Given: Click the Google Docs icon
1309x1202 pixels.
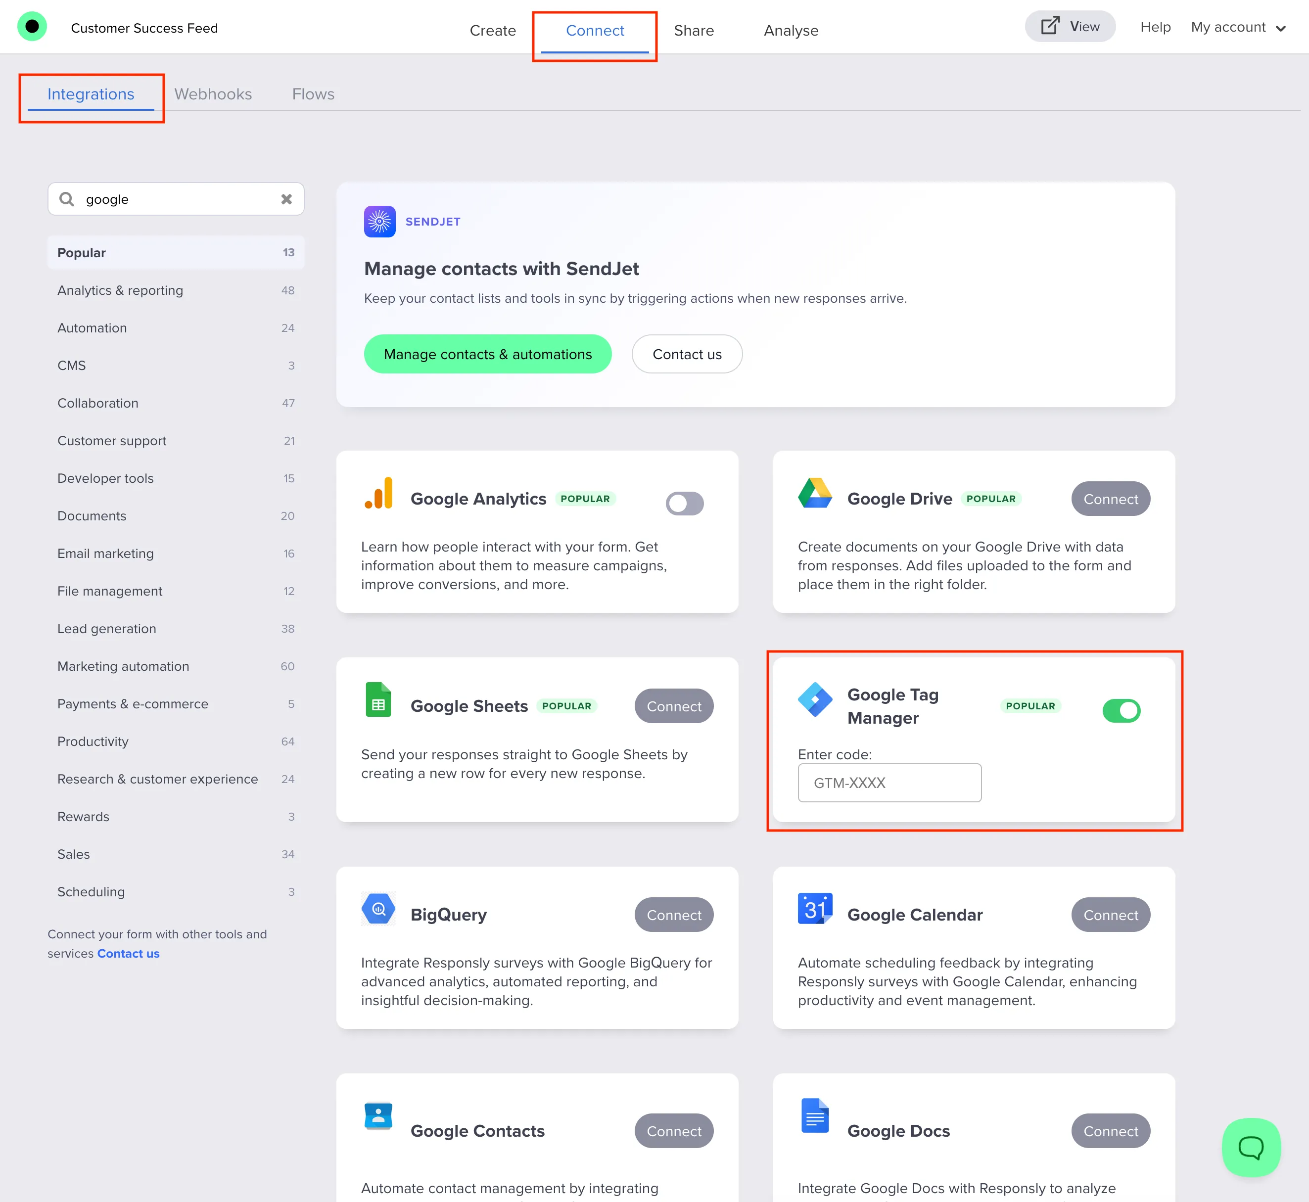Looking at the screenshot, I should point(815,1115).
